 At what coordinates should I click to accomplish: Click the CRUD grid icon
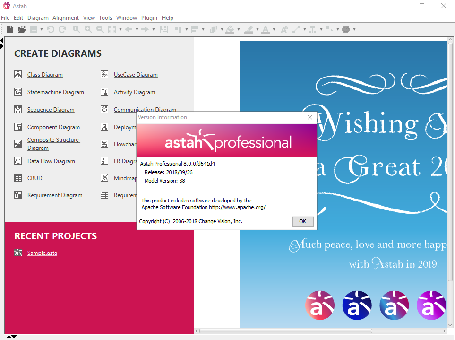(x=18, y=178)
